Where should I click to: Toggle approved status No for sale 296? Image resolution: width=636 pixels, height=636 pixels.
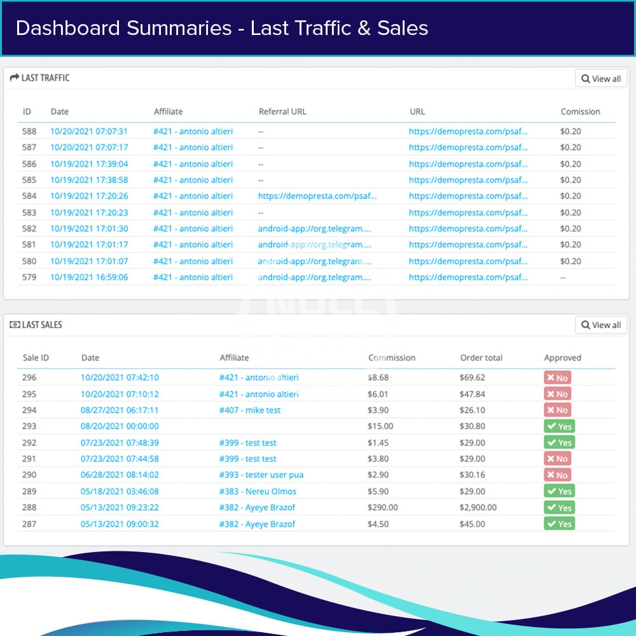point(557,378)
